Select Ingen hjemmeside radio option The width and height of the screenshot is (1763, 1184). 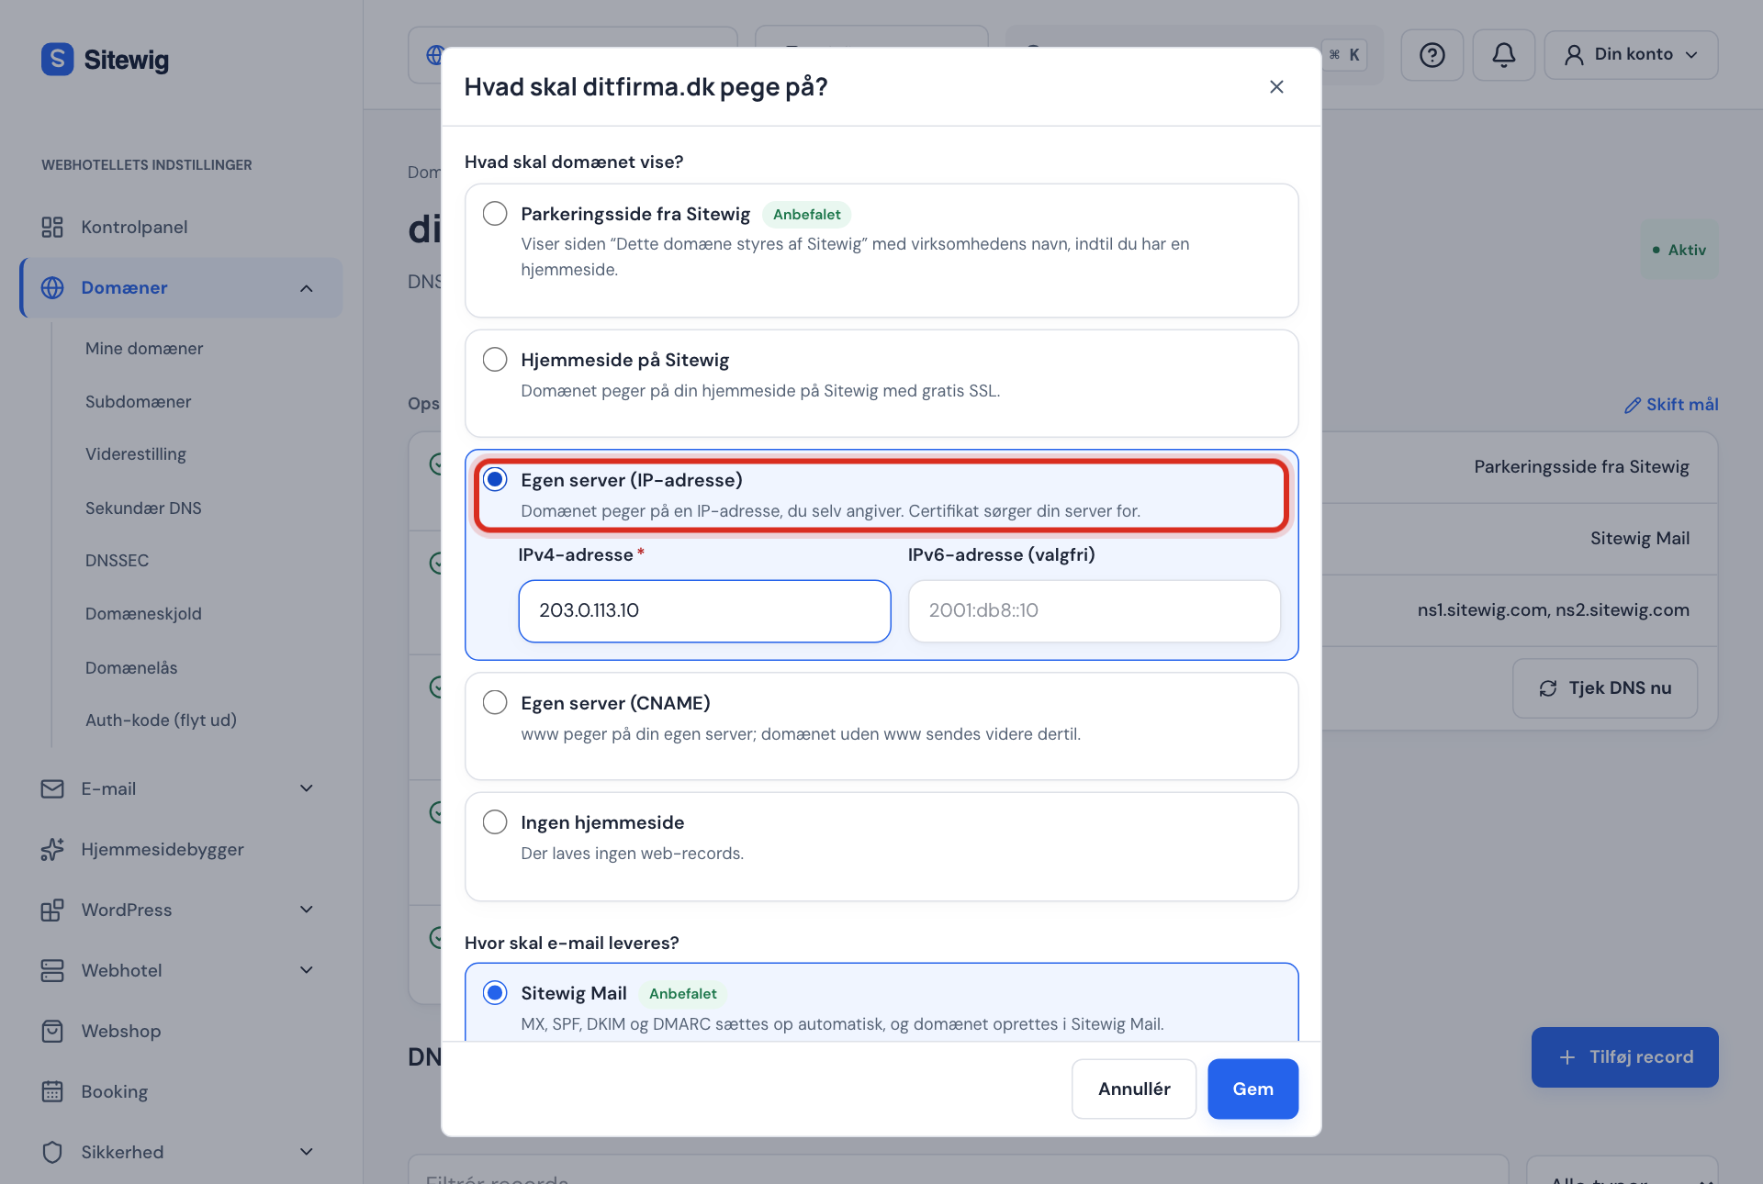point(495,821)
